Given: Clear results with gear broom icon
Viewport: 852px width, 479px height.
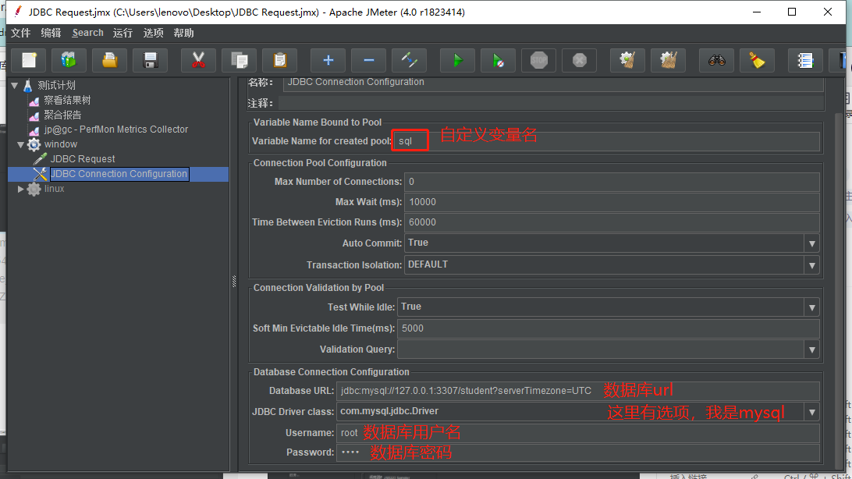Looking at the screenshot, I should click(627, 60).
